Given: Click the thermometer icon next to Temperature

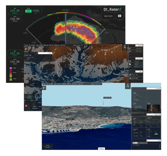Looking at the screenshot, I should coord(130,66).
